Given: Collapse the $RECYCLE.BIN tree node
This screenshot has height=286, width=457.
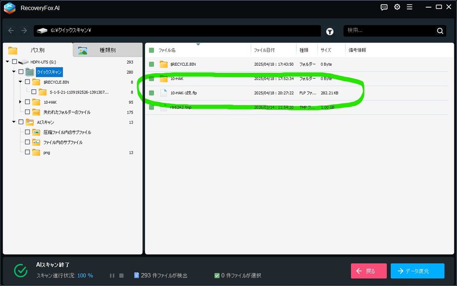Looking at the screenshot, I should click(20, 82).
